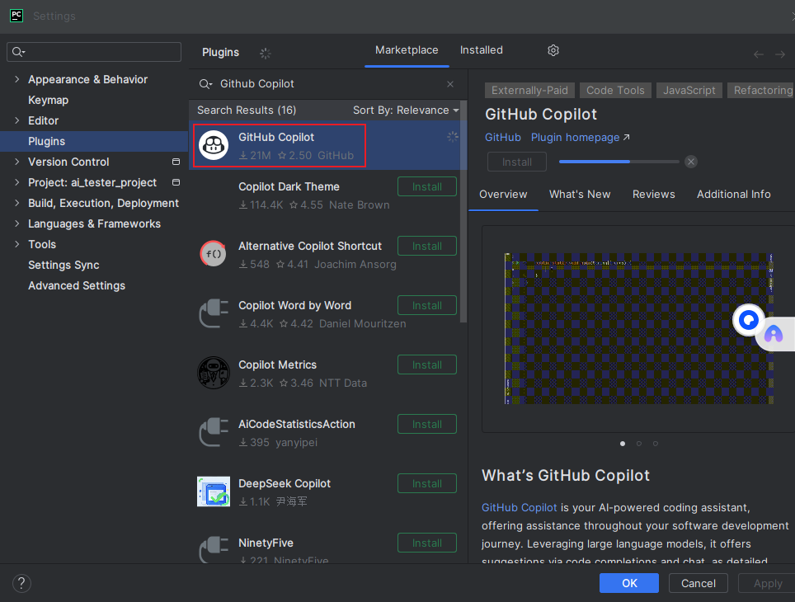Select the Alternative Copilot Shortcut plugin icon
The width and height of the screenshot is (795, 602).
(x=214, y=253)
